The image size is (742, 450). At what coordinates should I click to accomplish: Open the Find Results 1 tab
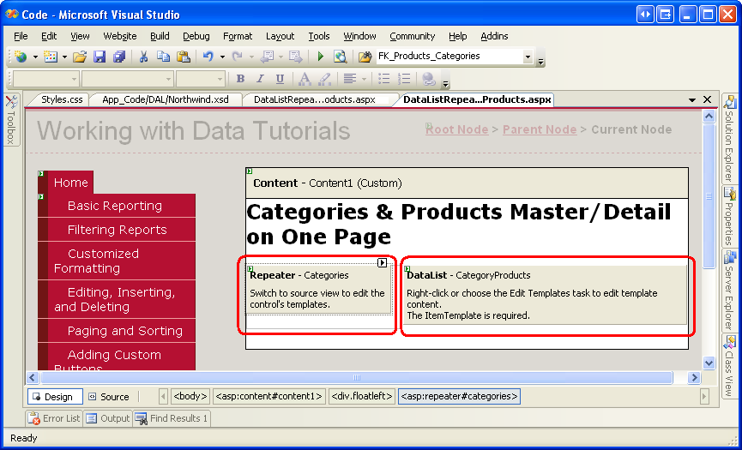pos(172,418)
